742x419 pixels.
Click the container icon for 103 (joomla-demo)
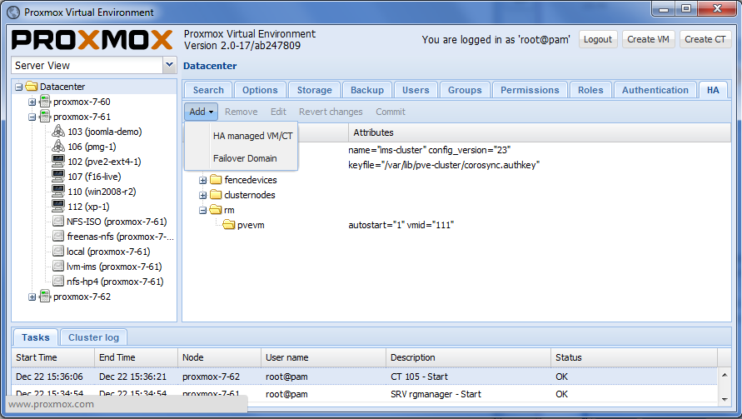click(x=58, y=131)
